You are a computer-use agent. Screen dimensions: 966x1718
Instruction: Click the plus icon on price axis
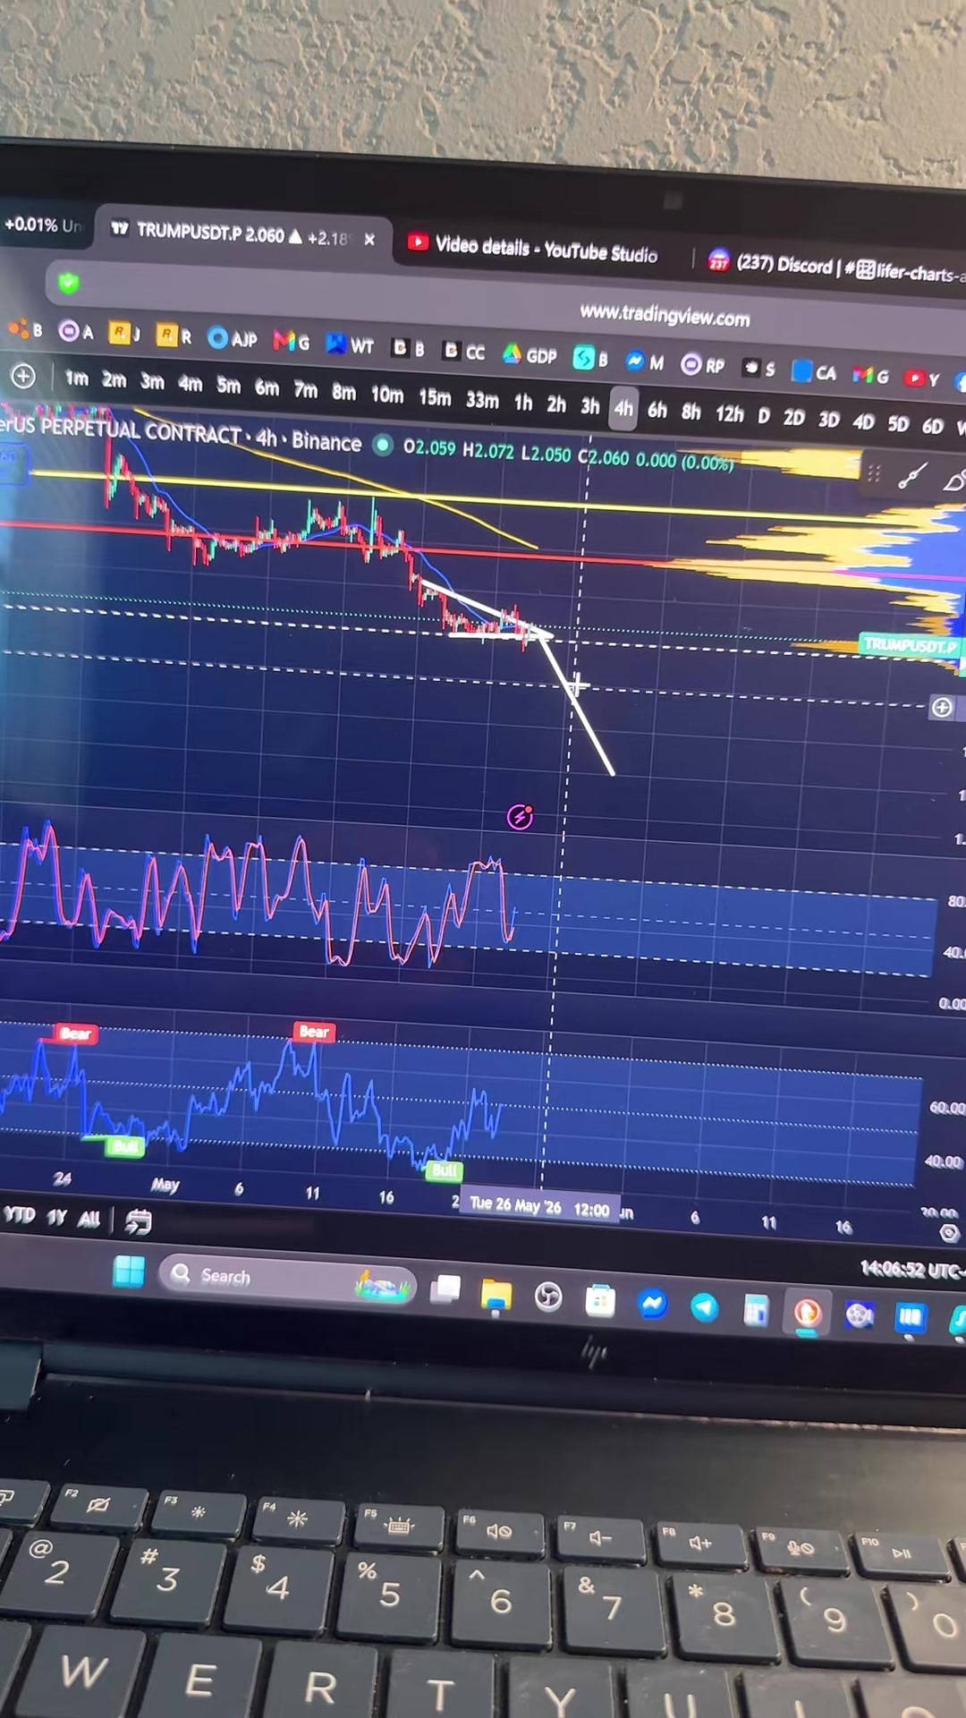(942, 708)
